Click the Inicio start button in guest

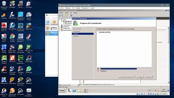61,91
